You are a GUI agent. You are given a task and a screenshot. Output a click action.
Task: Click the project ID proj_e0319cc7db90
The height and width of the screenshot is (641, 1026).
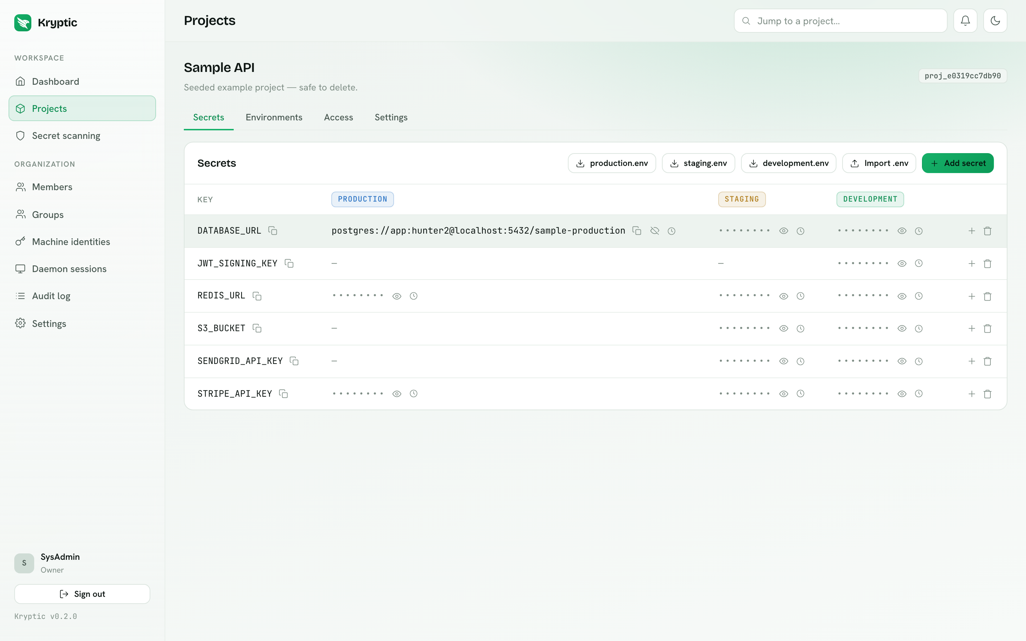pos(962,76)
